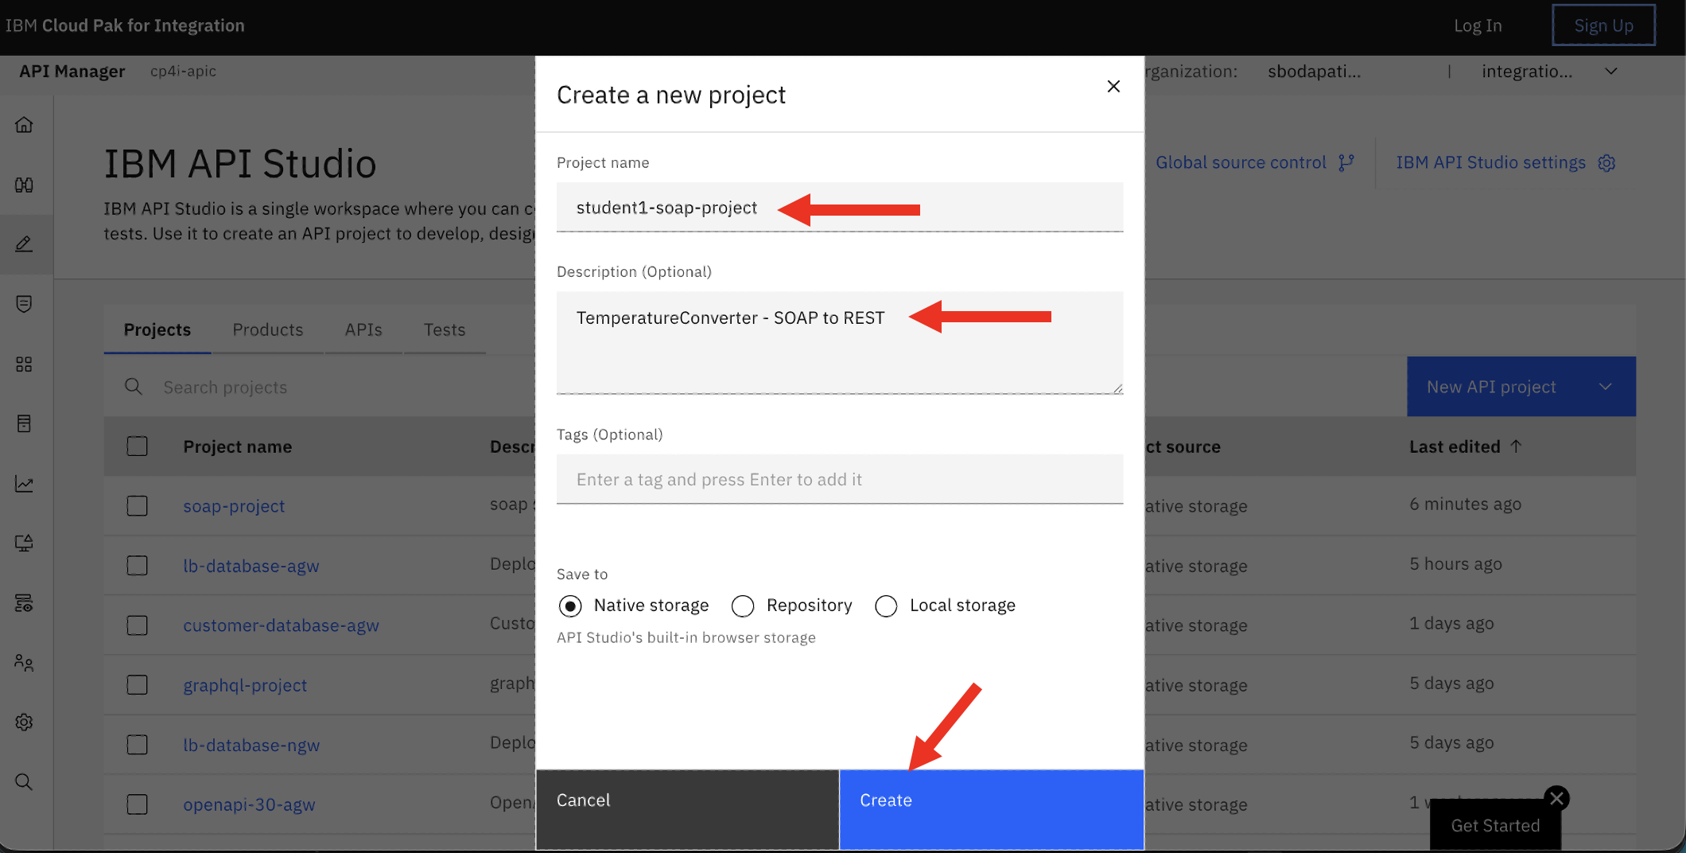This screenshot has height=853, width=1686.
Task: Click the Log In link
Action: [1478, 25]
